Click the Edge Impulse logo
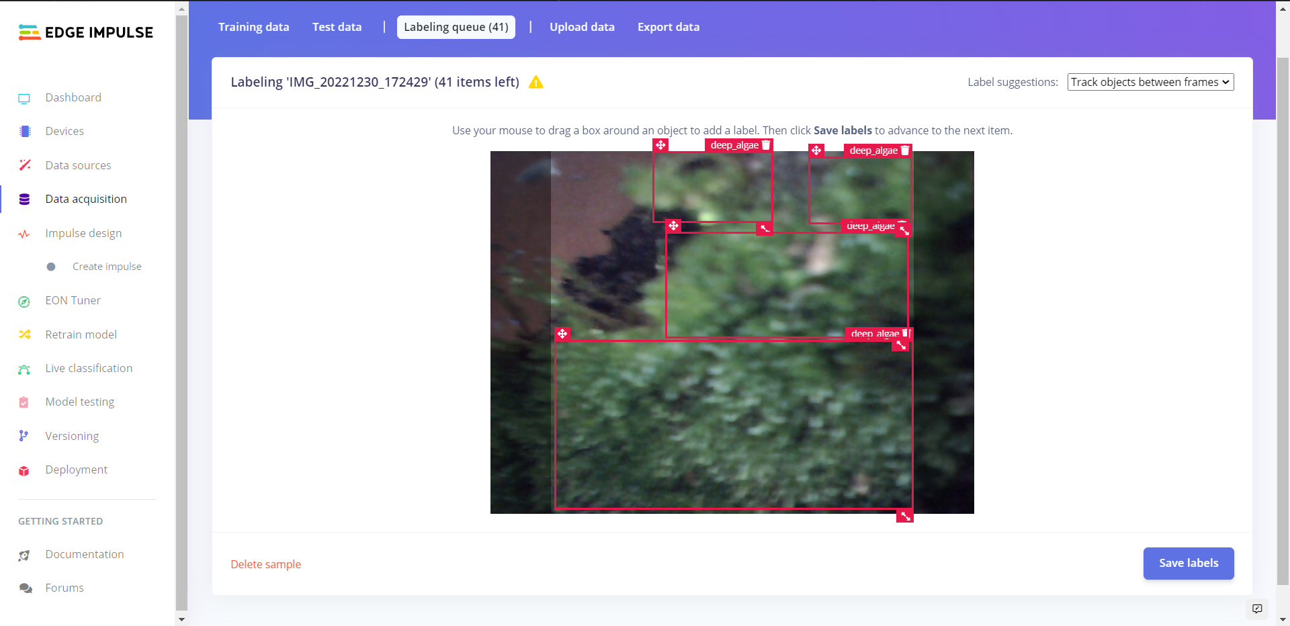 [86, 32]
